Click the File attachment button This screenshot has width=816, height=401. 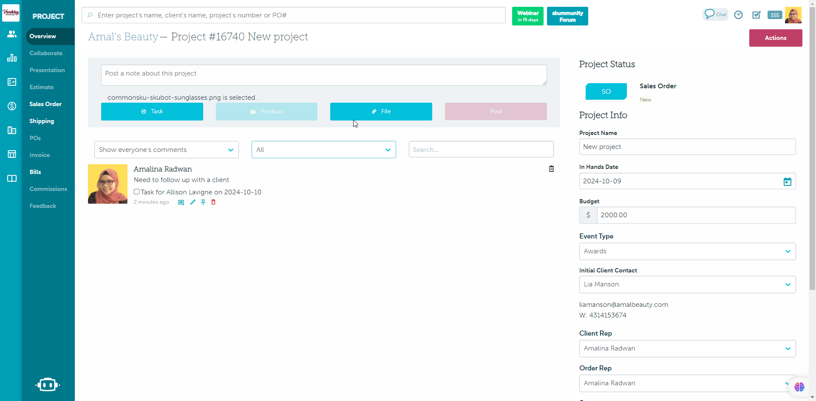[x=381, y=112]
